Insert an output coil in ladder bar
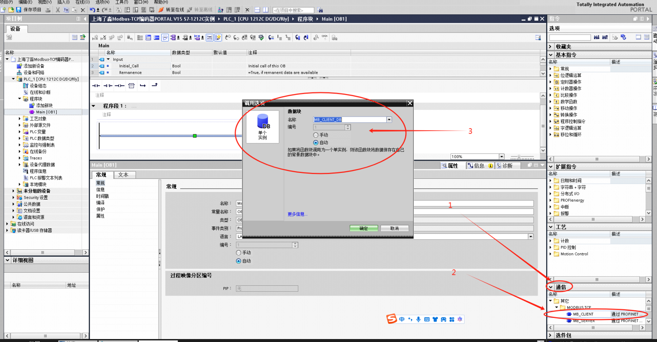This screenshot has width=657, height=342. tap(120, 86)
